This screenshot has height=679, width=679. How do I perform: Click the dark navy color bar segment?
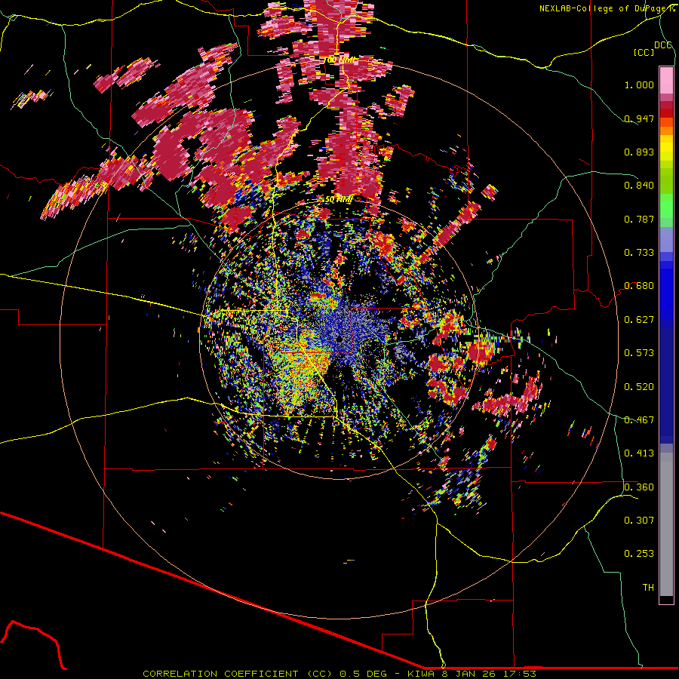click(666, 386)
